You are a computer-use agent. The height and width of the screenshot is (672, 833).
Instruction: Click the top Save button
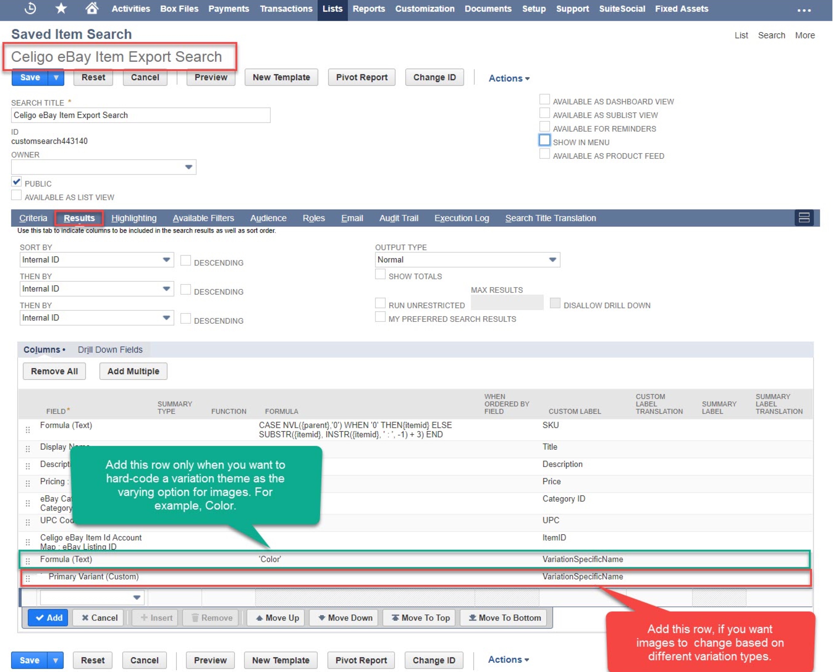coord(30,78)
